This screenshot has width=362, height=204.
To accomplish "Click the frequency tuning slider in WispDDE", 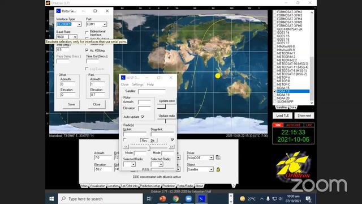I will point(149,147).
